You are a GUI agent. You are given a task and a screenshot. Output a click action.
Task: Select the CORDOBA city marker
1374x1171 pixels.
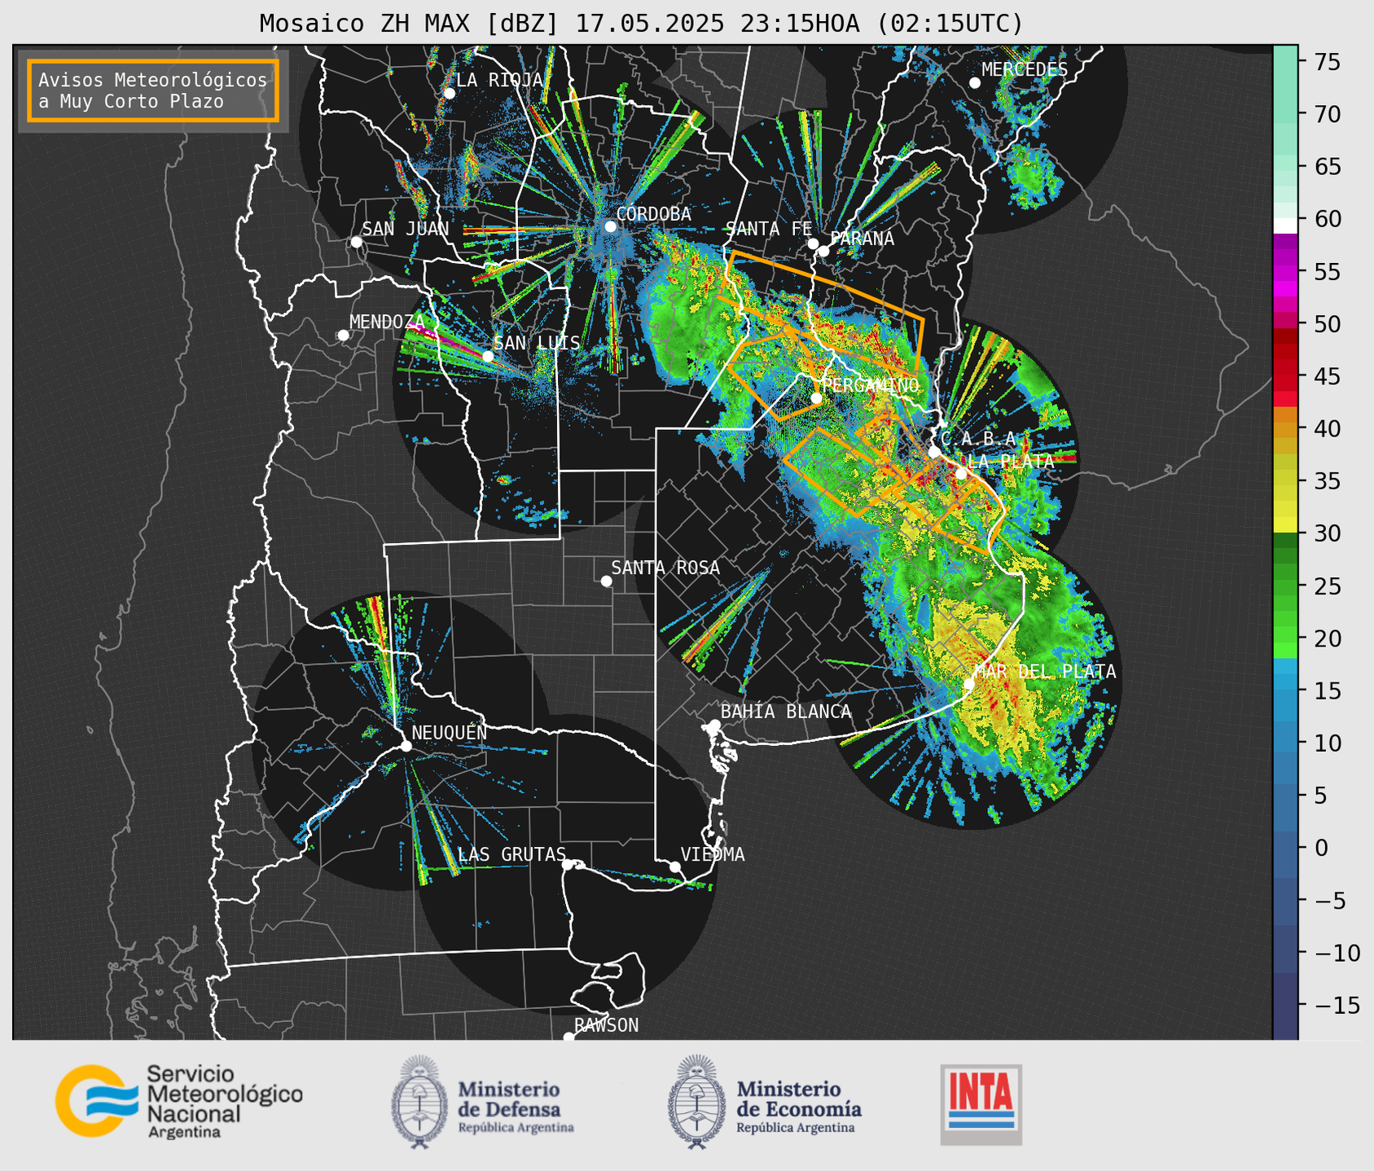(610, 226)
